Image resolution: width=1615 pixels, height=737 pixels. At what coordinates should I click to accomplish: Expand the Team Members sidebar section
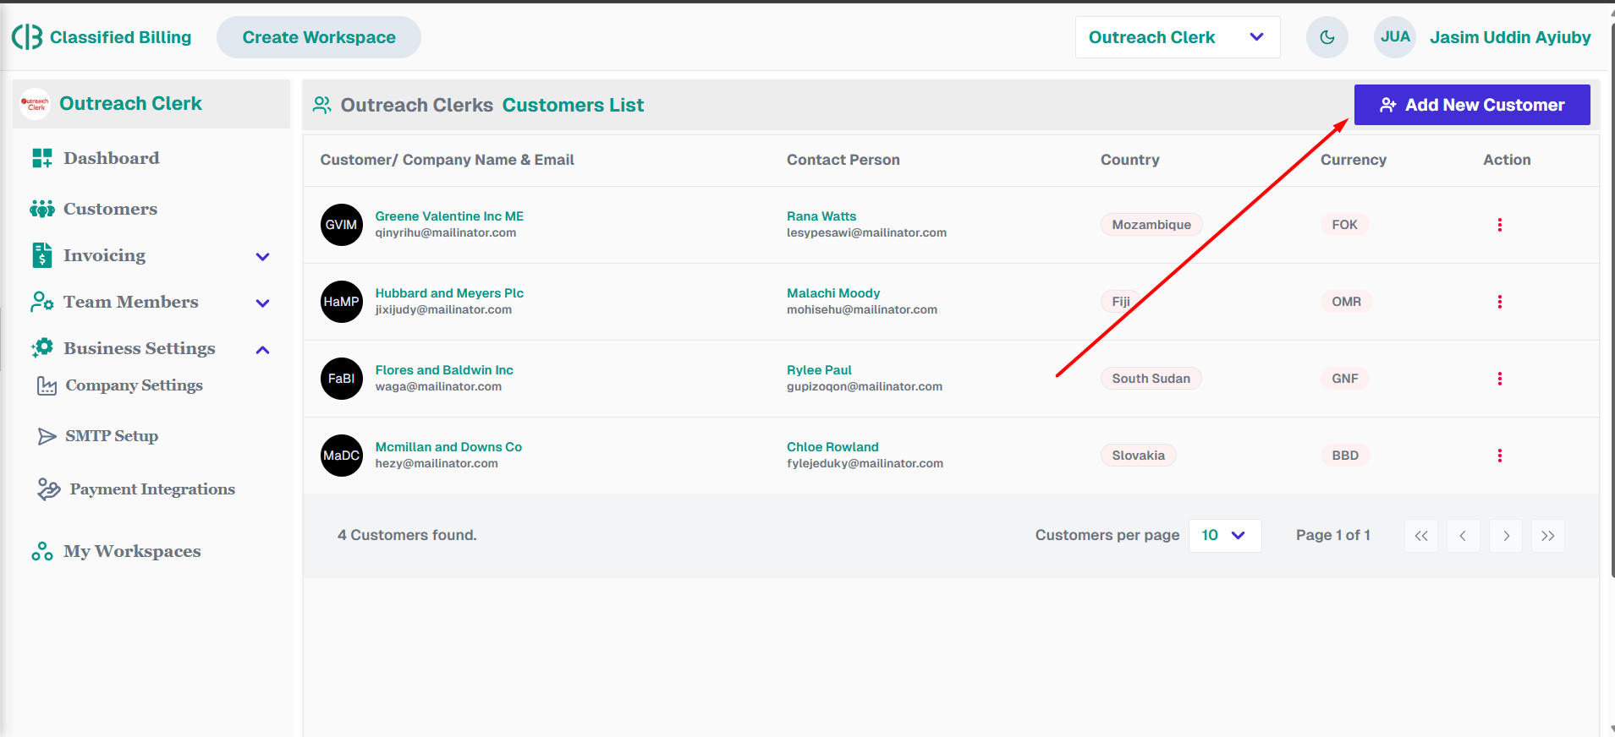tap(262, 303)
